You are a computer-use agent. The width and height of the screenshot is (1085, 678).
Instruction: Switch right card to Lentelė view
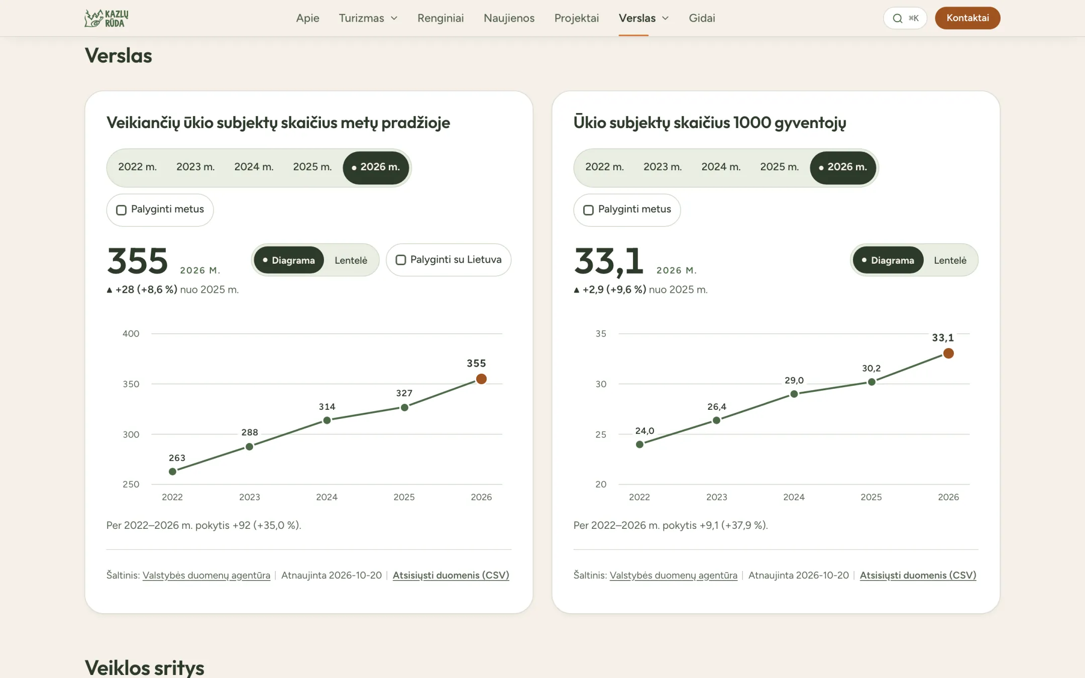[950, 260]
